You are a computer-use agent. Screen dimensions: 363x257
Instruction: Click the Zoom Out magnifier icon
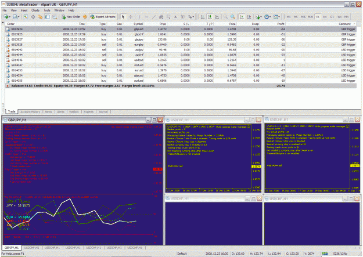tap(232, 17)
